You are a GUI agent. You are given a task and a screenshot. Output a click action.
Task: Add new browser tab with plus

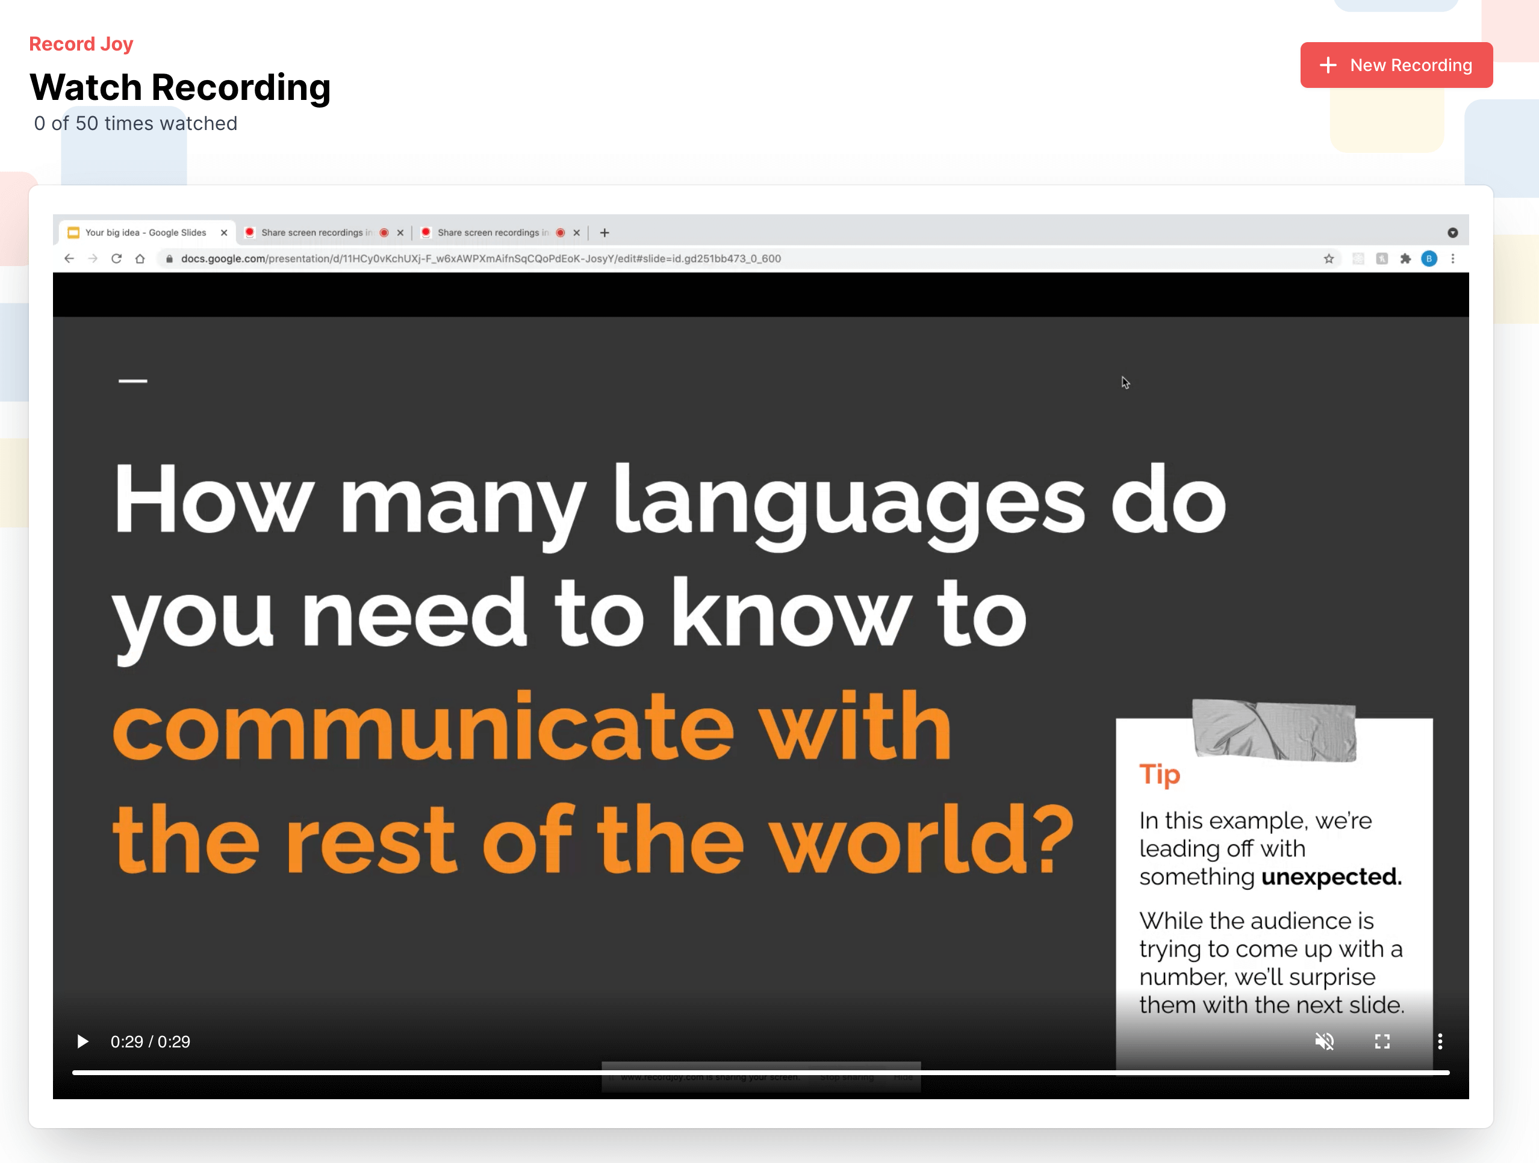coord(604,233)
